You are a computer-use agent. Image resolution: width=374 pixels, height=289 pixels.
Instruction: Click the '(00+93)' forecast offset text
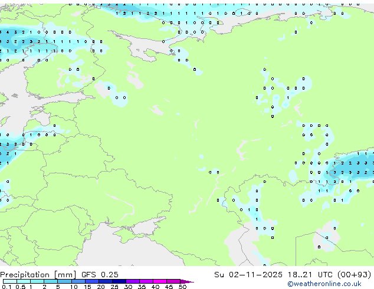[x=354, y=275]
